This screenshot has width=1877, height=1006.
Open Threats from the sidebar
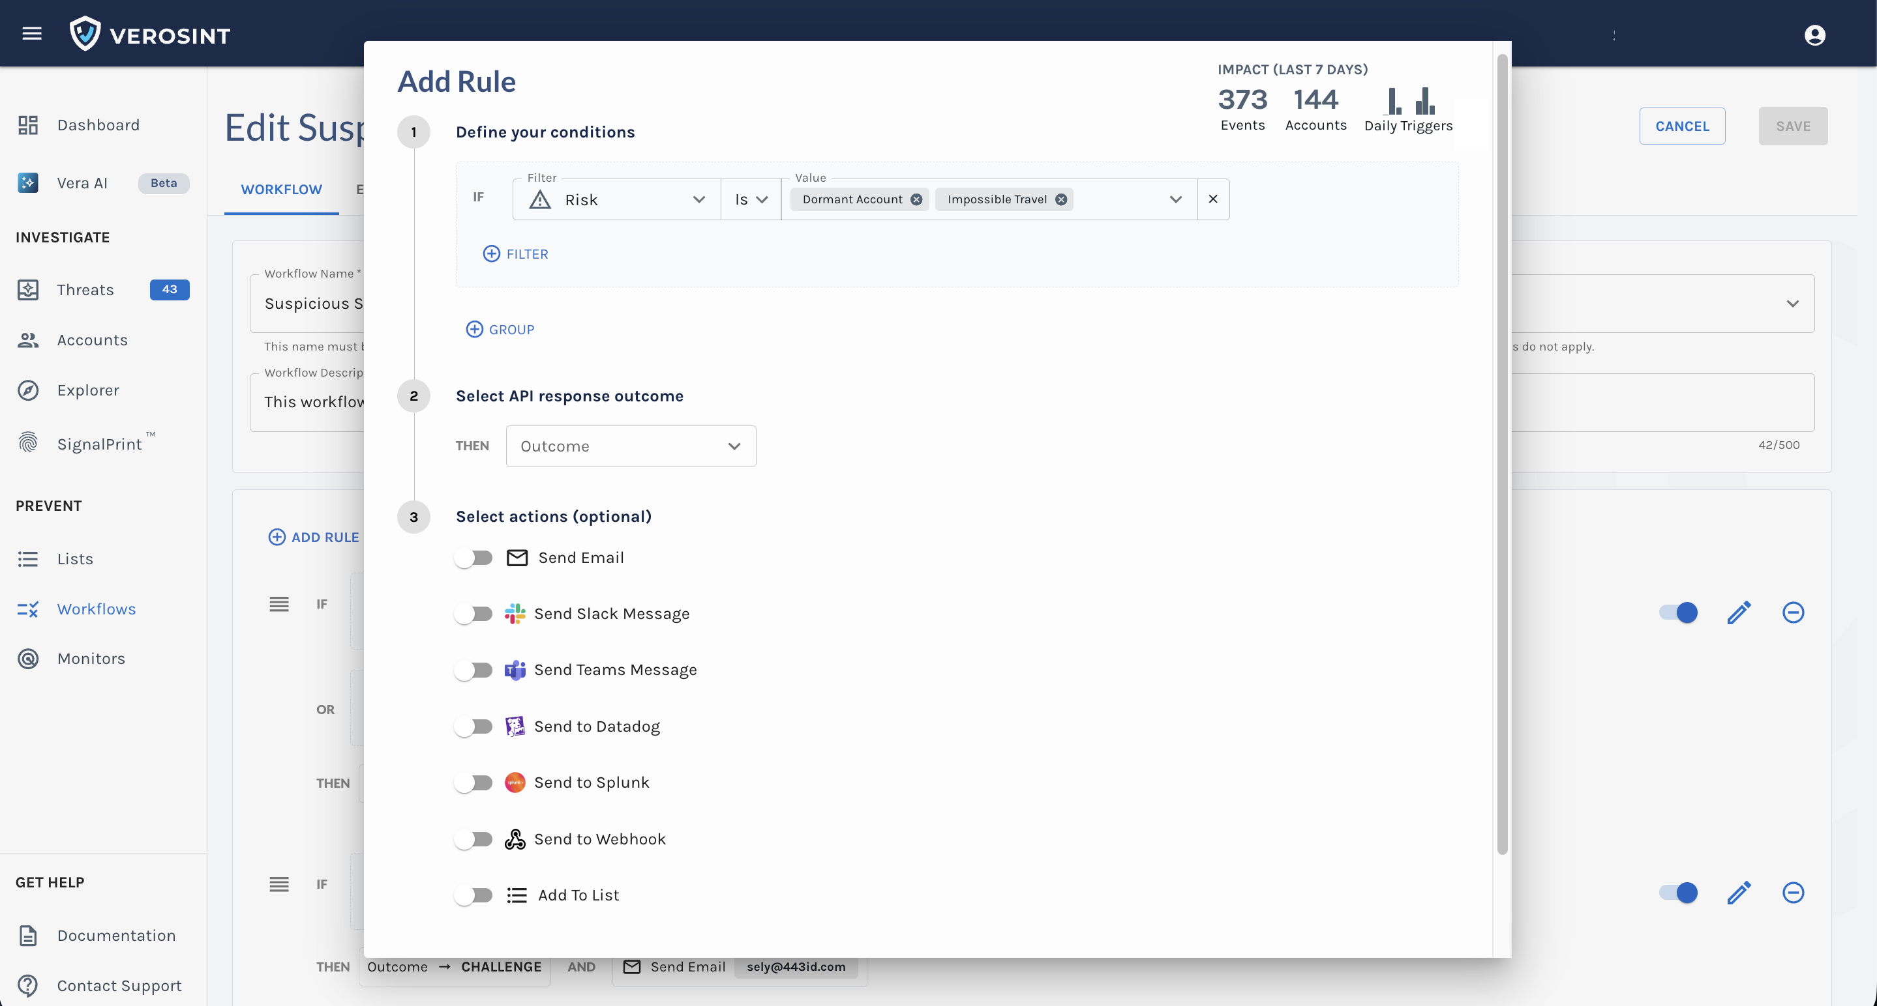[x=85, y=290]
